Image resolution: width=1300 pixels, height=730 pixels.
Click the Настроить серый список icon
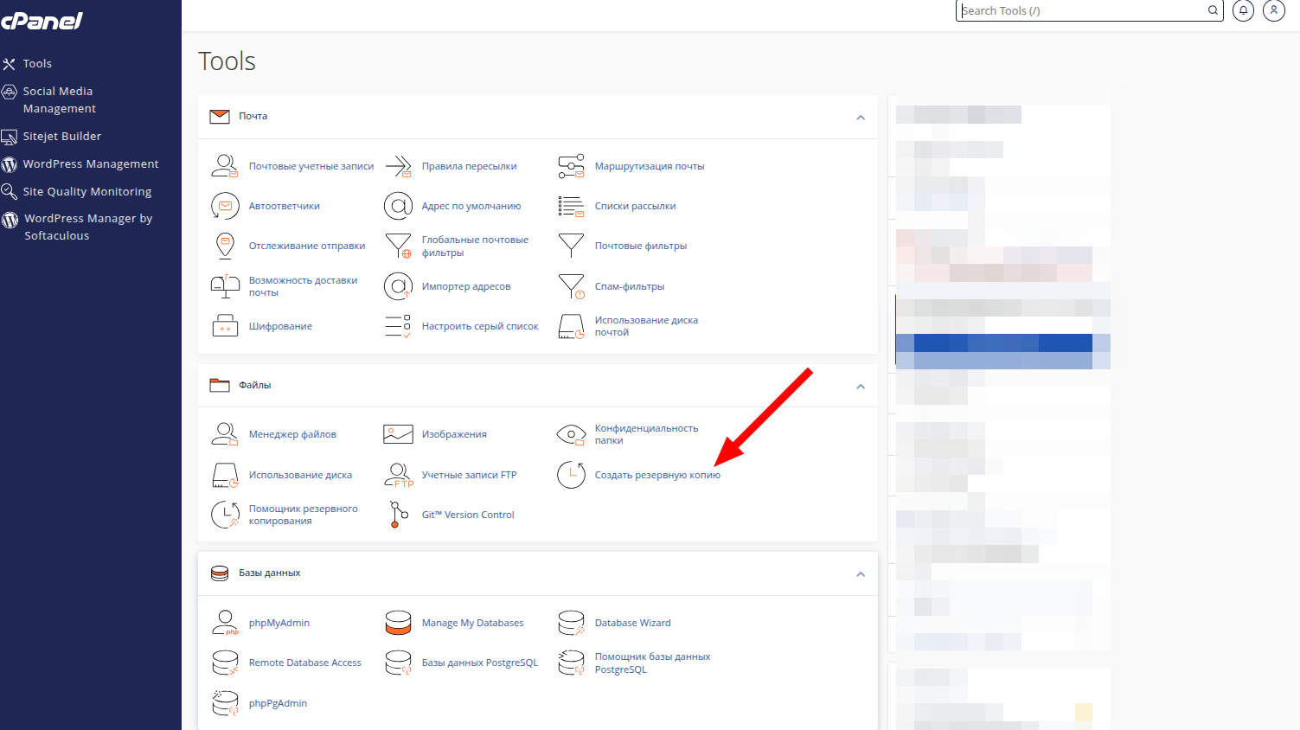[398, 326]
